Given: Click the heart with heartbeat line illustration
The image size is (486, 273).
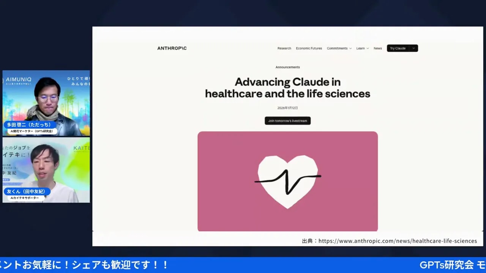Looking at the screenshot, I should point(287,181).
